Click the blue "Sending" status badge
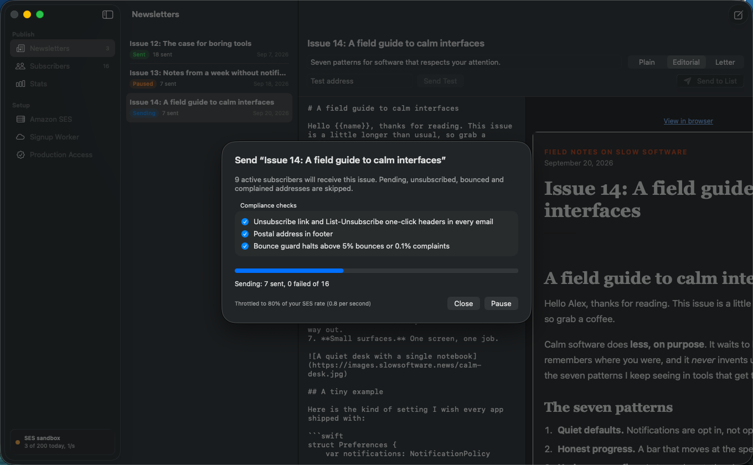Viewport: 753px width, 465px height. point(144,113)
